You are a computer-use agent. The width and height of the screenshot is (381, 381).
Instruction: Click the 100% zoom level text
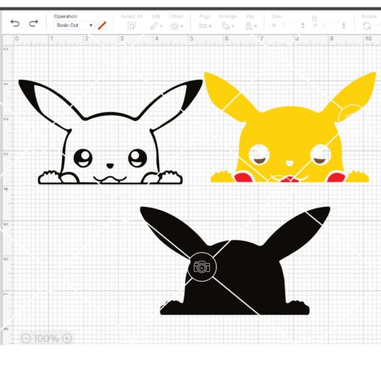coord(46,338)
